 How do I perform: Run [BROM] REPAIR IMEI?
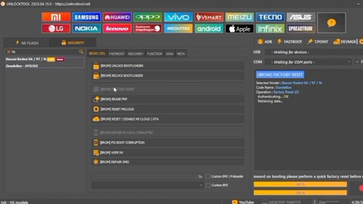click(168, 162)
